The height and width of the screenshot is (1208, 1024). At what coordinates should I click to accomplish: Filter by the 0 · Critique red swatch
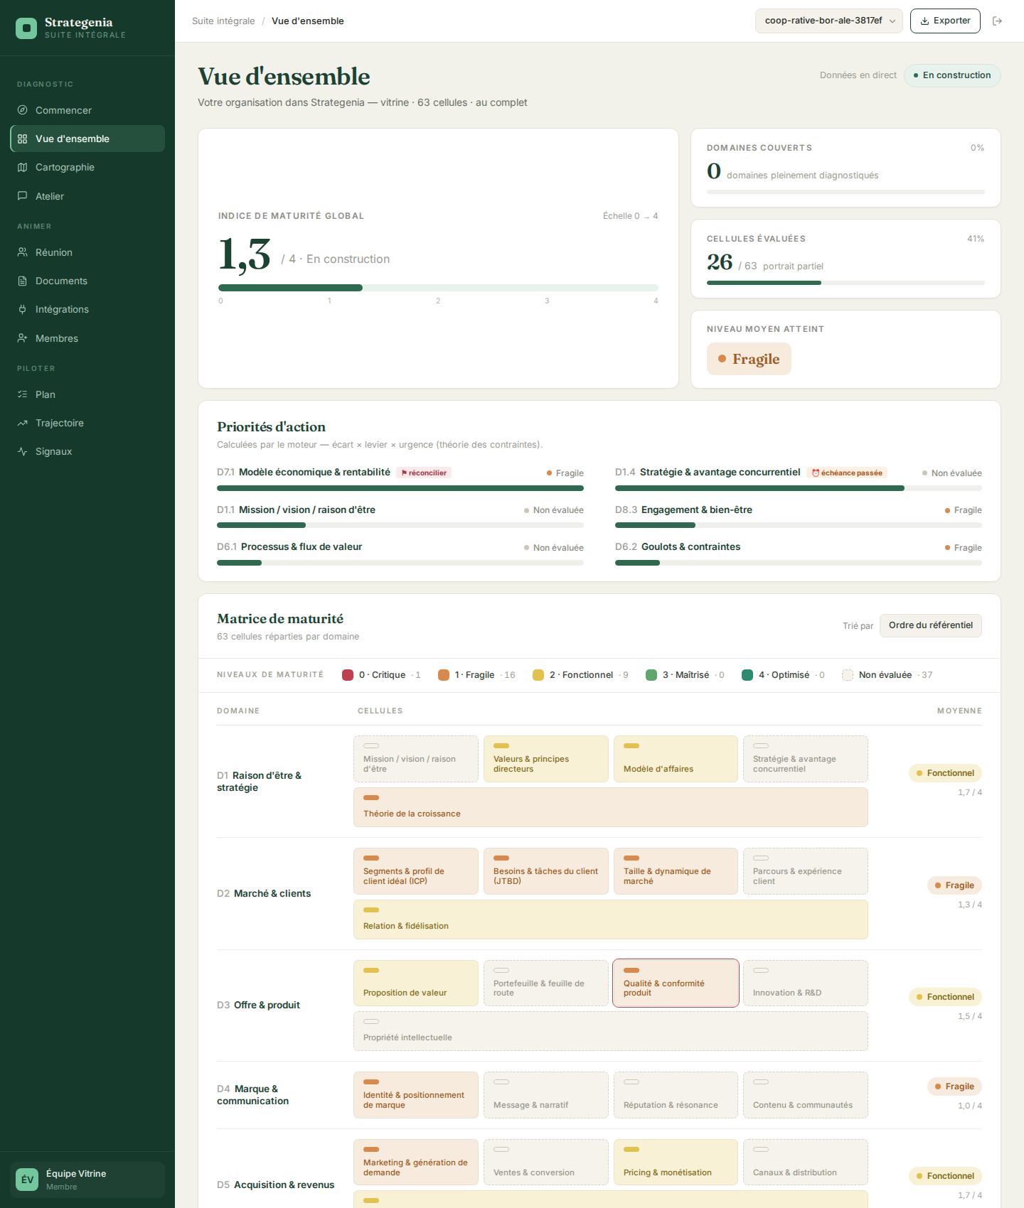[x=348, y=675]
